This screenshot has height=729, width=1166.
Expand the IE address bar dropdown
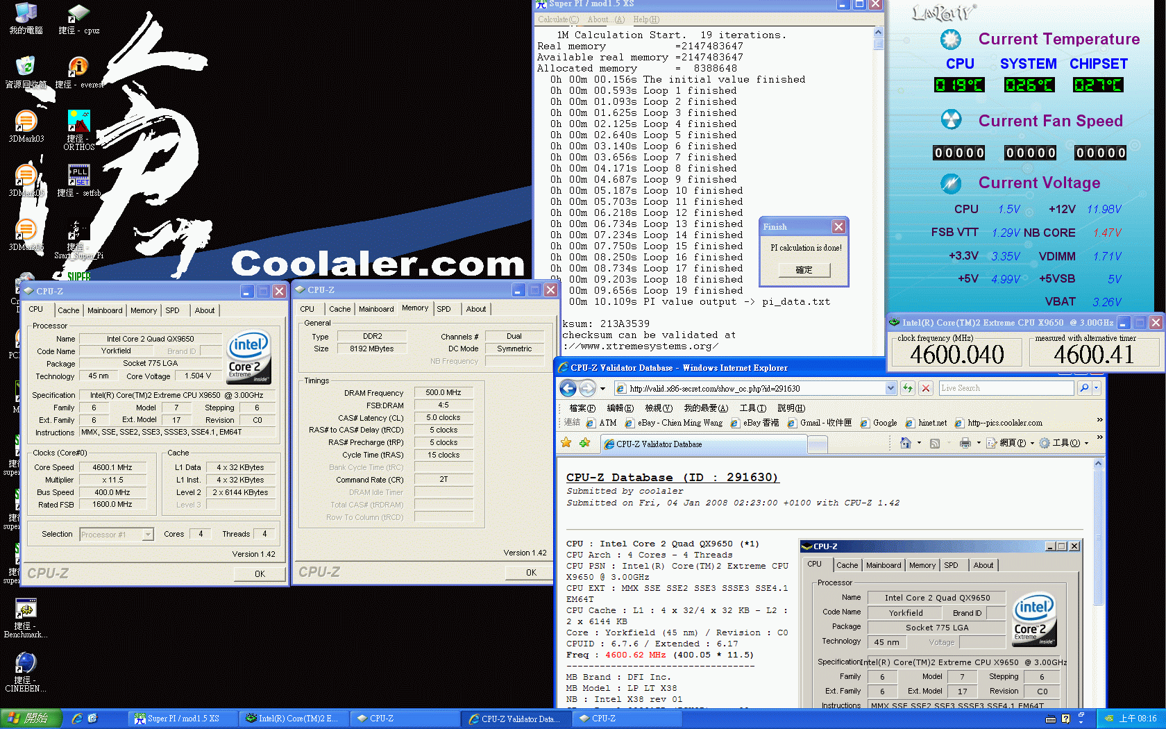pyautogui.click(x=890, y=388)
